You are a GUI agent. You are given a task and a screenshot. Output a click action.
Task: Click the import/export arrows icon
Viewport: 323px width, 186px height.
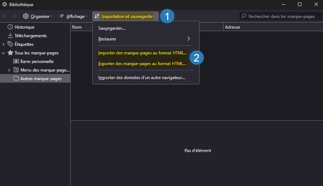click(97, 16)
